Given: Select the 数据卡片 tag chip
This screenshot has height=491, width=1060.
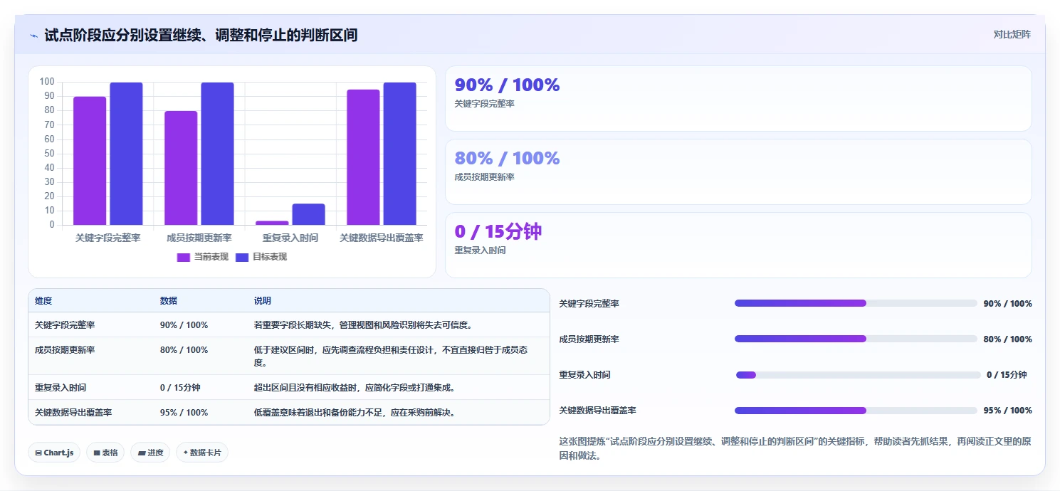Looking at the screenshot, I should (x=202, y=453).
